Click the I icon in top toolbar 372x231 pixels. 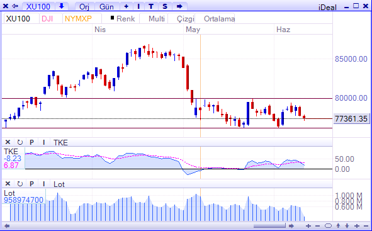[138, 6]
